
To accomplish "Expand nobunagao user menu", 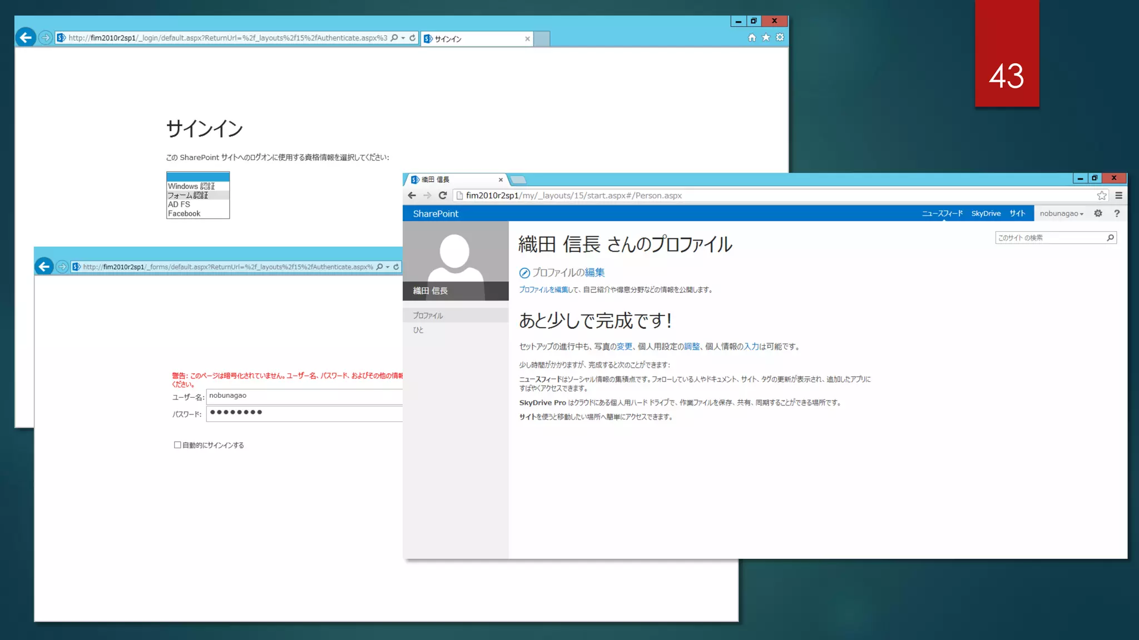I will point(1061,214).
